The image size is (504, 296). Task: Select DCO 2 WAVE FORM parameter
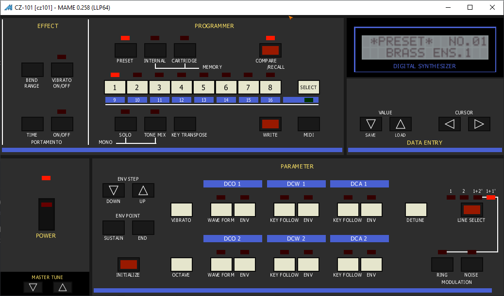click(221, 265)
